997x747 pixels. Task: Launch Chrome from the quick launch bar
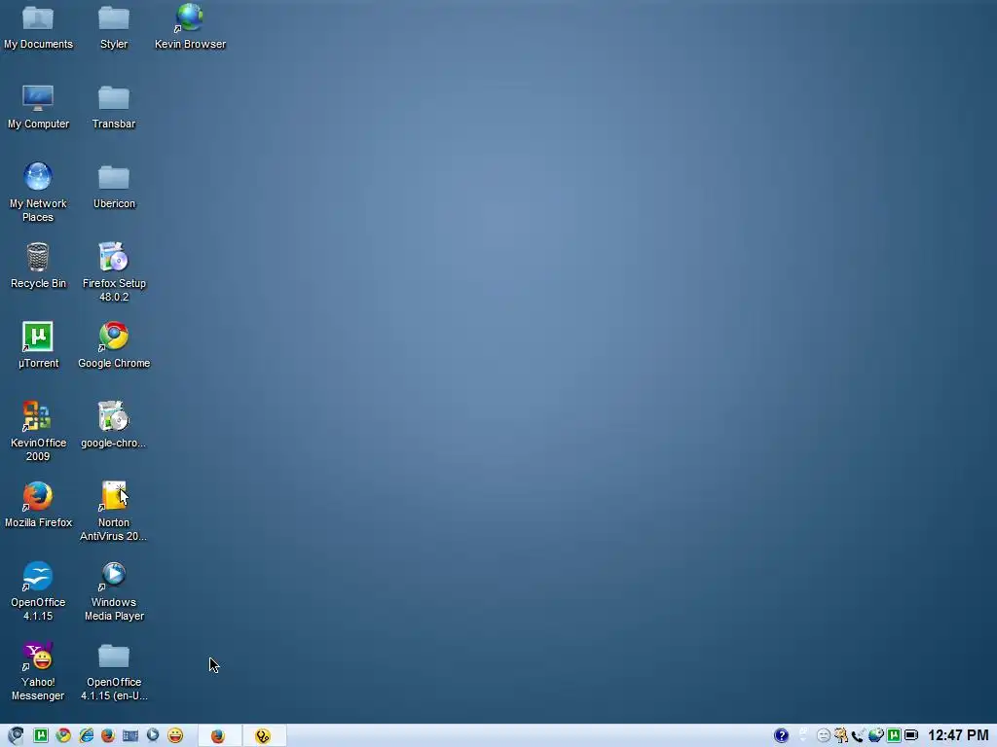[x=63, y=735]
